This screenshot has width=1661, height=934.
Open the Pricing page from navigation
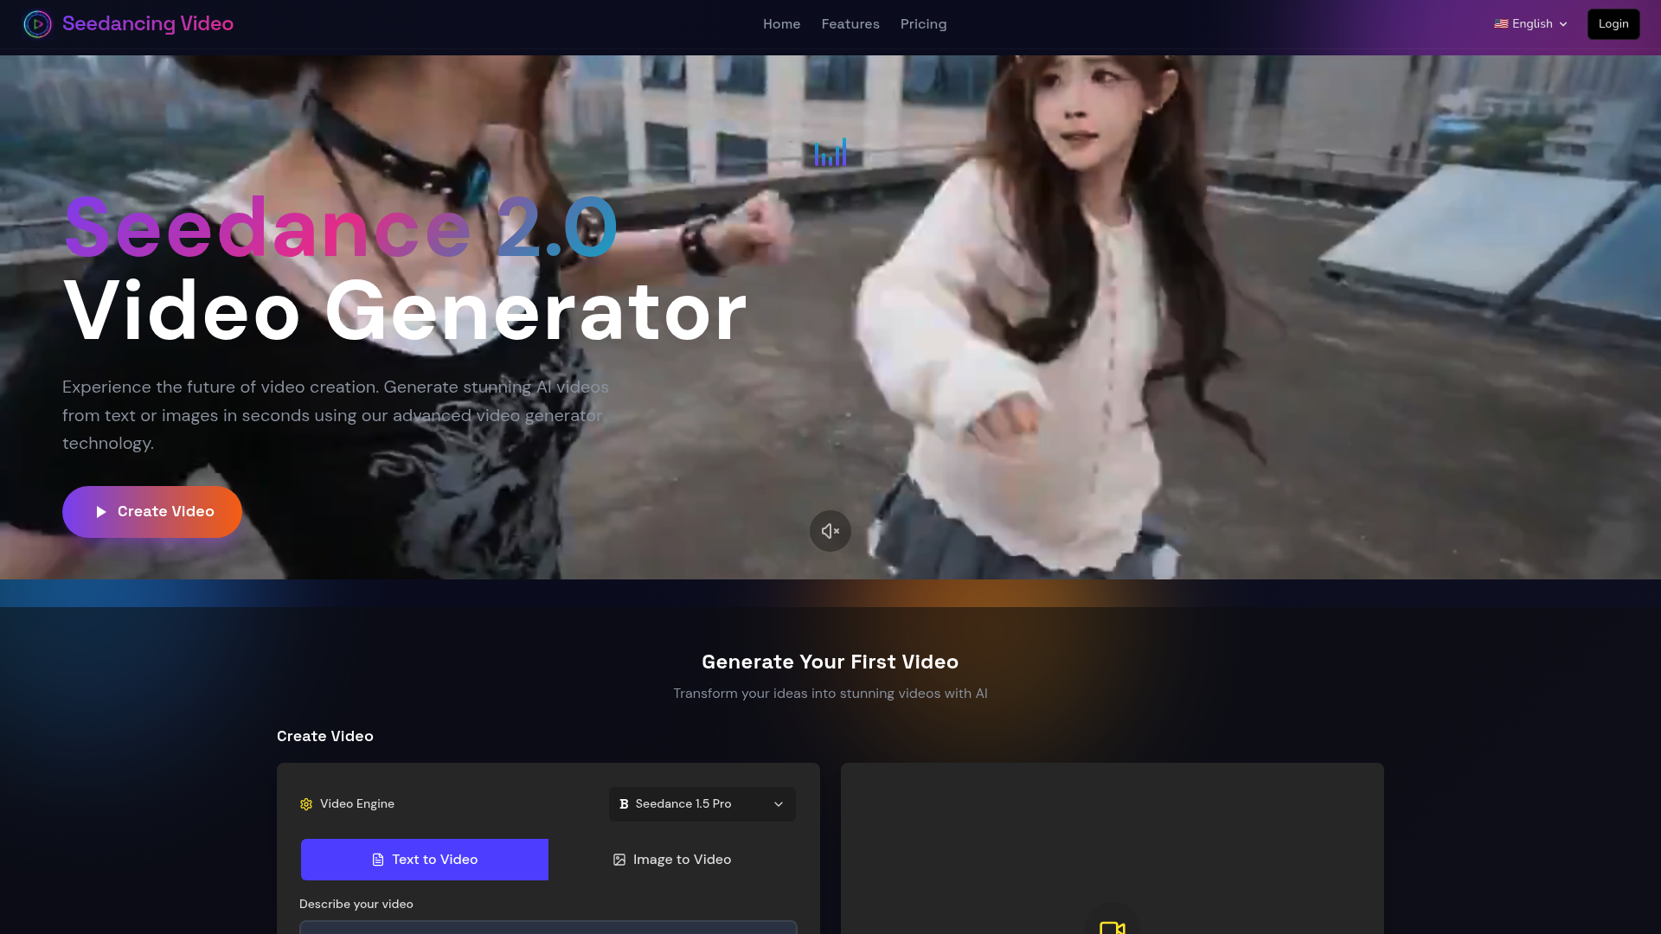pos(923,24)
